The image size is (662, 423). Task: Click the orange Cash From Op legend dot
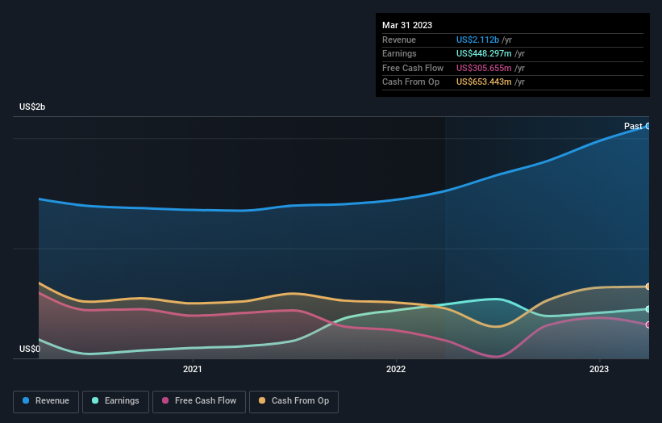262,400
